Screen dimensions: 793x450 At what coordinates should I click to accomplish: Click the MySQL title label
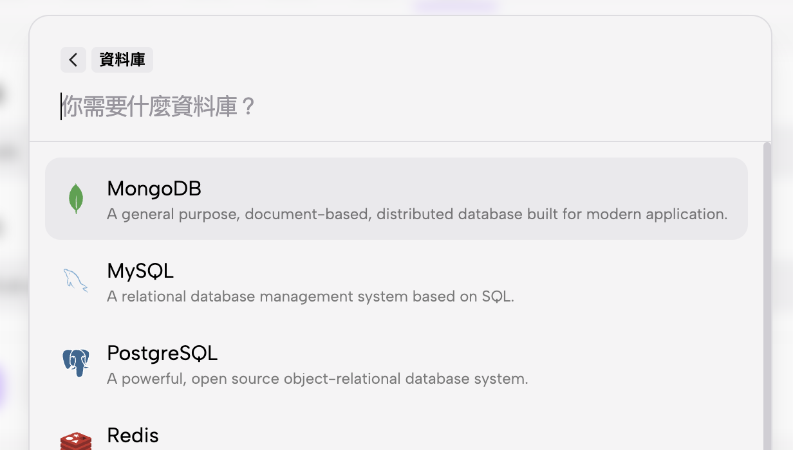pyautogui.click(x=140, y=271)
